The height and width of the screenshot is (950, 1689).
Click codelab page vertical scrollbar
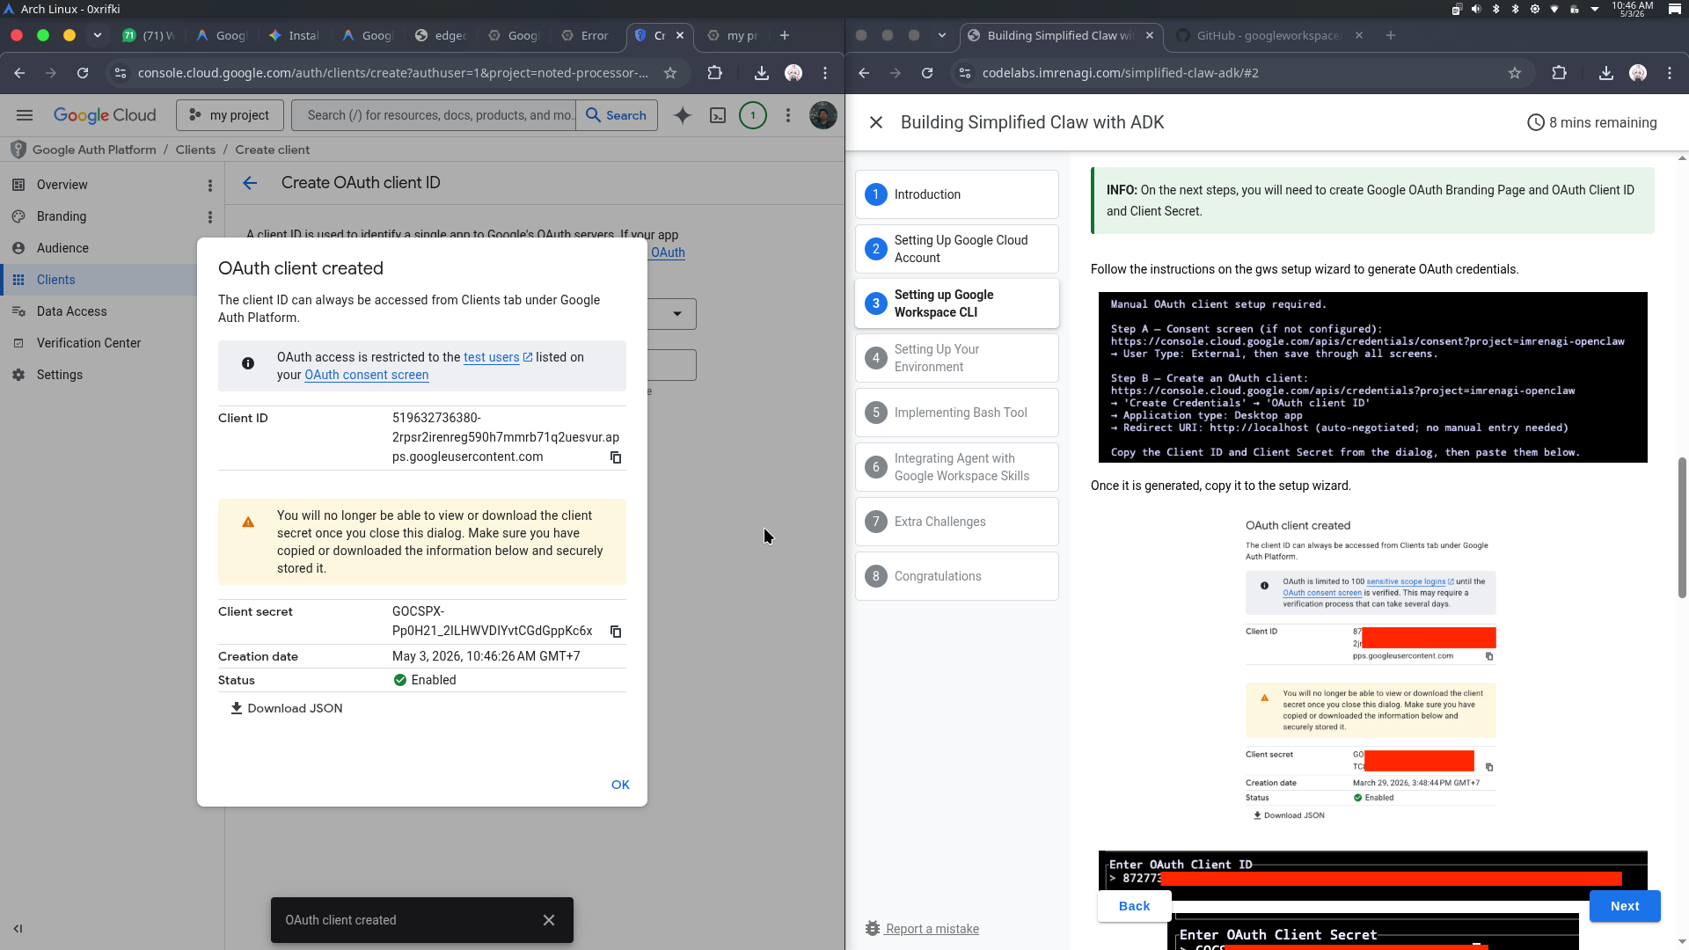[1682, 528]
